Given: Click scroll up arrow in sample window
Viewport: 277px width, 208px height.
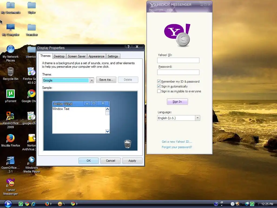Looking at the screenshot, I should [107, 109].
